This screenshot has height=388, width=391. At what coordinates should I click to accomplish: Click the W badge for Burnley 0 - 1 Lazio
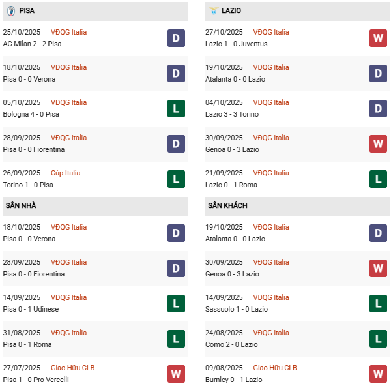(x=378, y=374)
